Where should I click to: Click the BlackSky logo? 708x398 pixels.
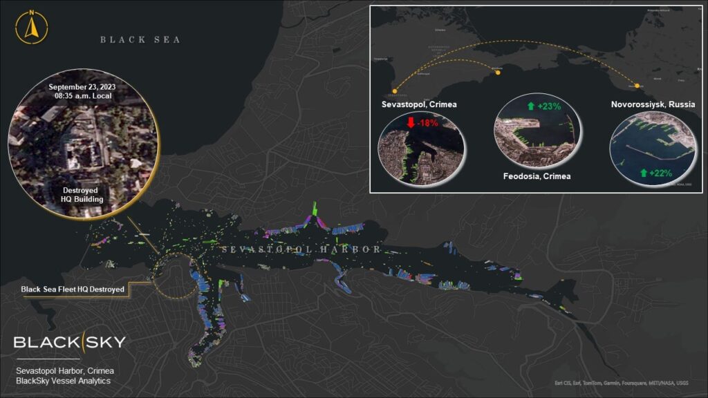click(70, 342)
